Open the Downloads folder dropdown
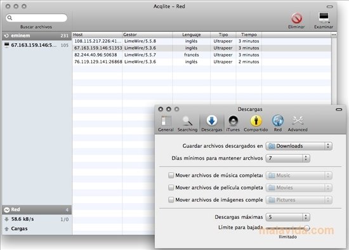The width and height of the screenshot is (349, 250). 299,146
